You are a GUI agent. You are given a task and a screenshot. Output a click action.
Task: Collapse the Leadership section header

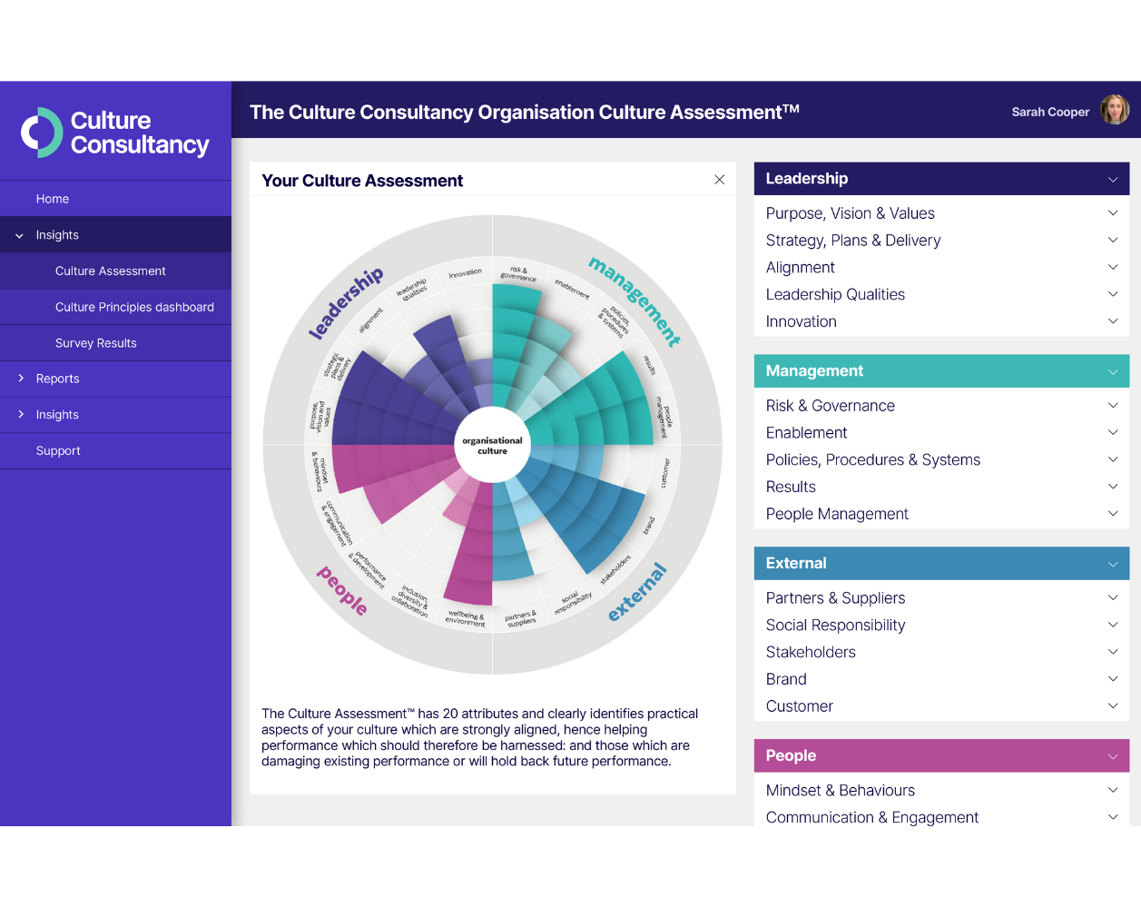pyautogui.click(x=1112, y=180)
